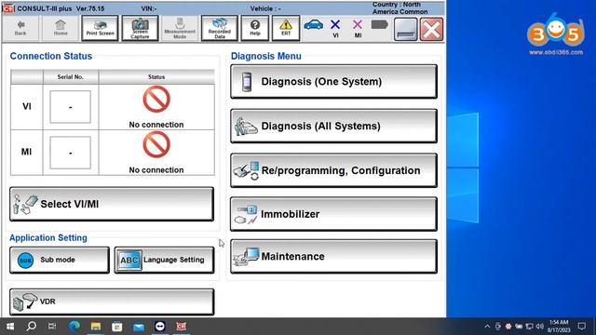This screenshot has width=596, height=335.
Task: Open the Immobilizer menu
Action: click(x=333, y=214)
